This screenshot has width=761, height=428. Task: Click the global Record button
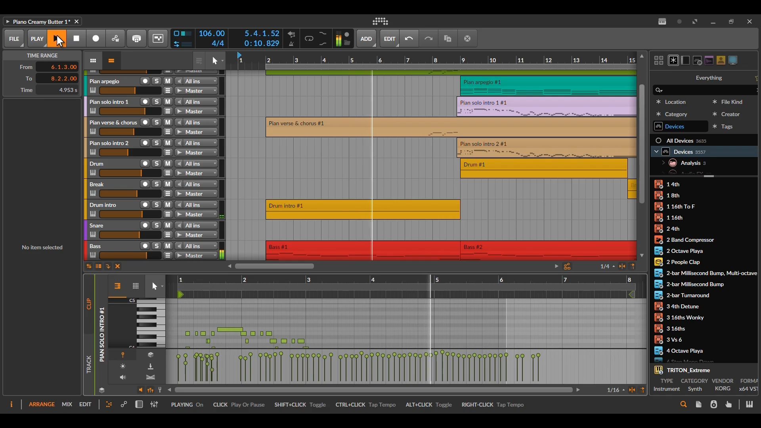click(96, 38)
